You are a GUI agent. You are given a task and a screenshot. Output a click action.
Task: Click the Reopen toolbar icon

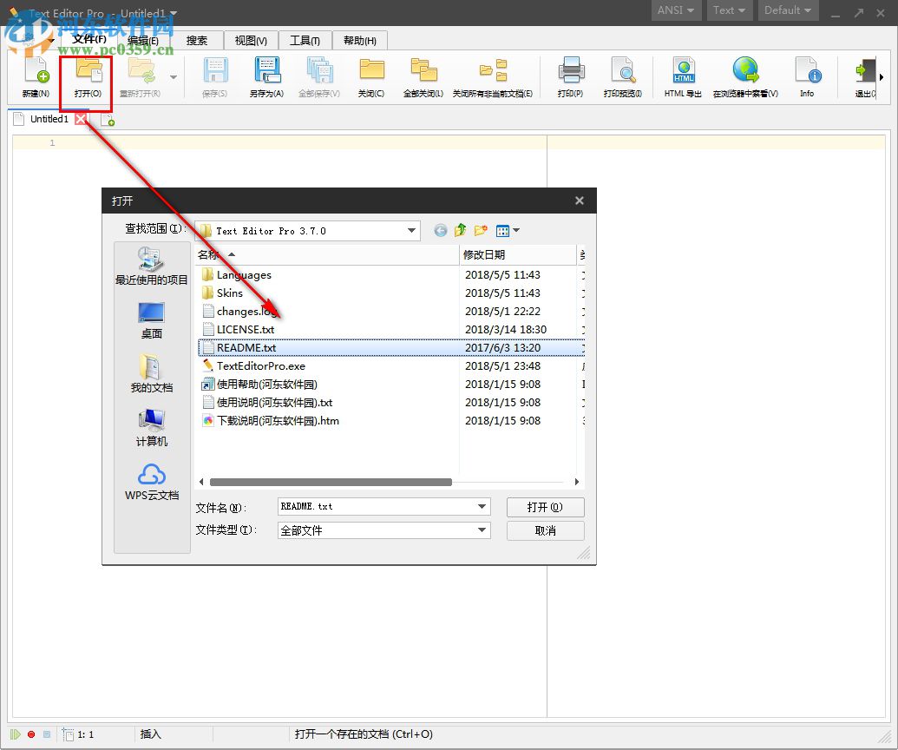[140, 76]
